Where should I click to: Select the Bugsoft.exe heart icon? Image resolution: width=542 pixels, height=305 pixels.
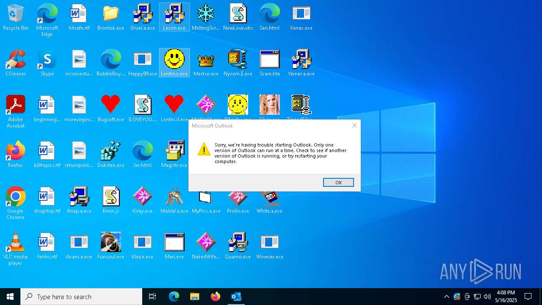pos(111,109)
